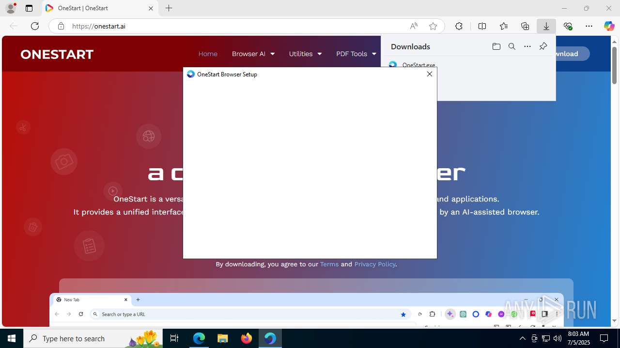Image resolution: width=620 pixels, height=348 pixels.
Task: Open the tab actions menu icon
Action: tap(29, 8)
